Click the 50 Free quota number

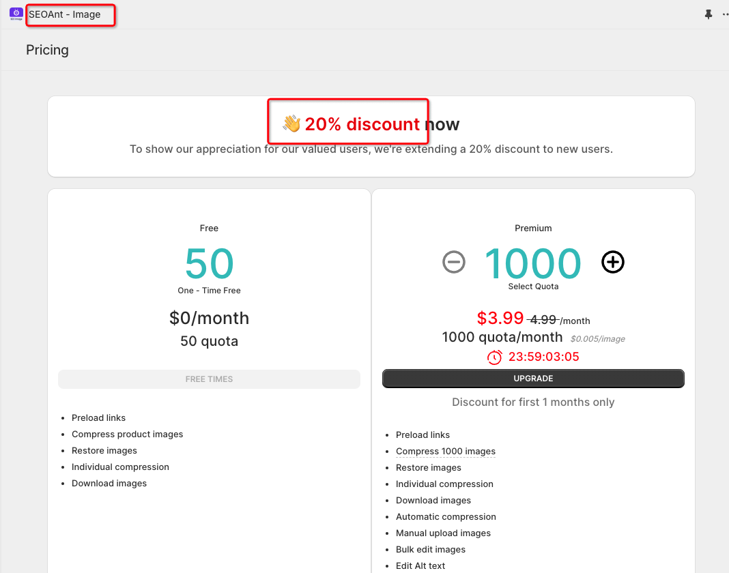tap(209, 264)
